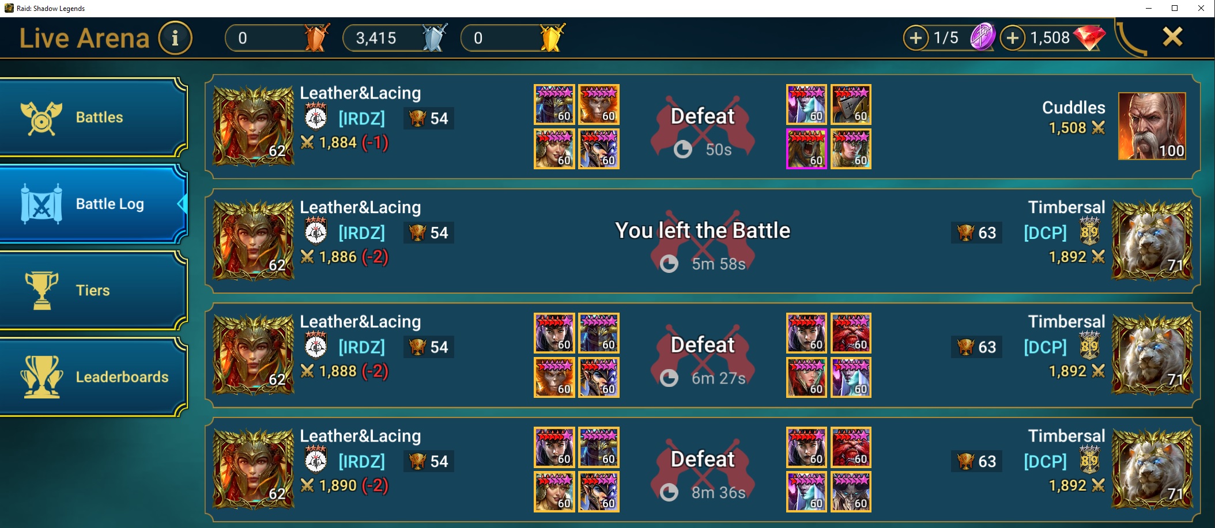Click the purple arena token icon
This screenshot has height=528, width=1215.
[982, 37]
